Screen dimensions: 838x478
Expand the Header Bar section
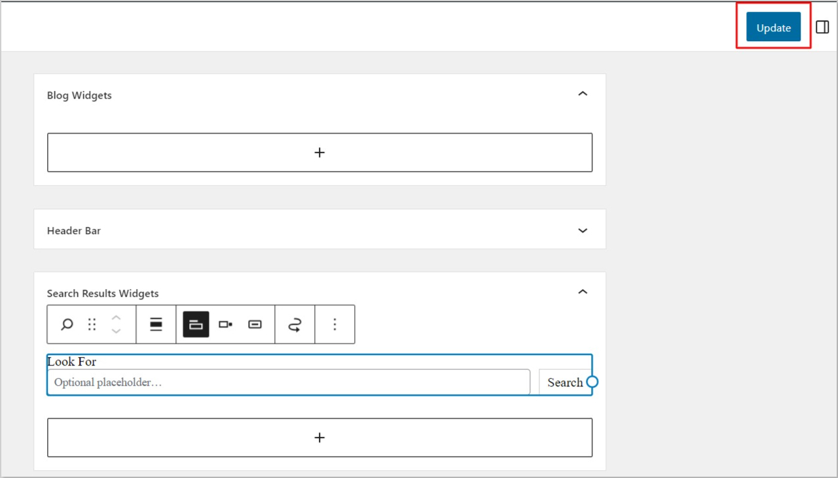(582, 230)
